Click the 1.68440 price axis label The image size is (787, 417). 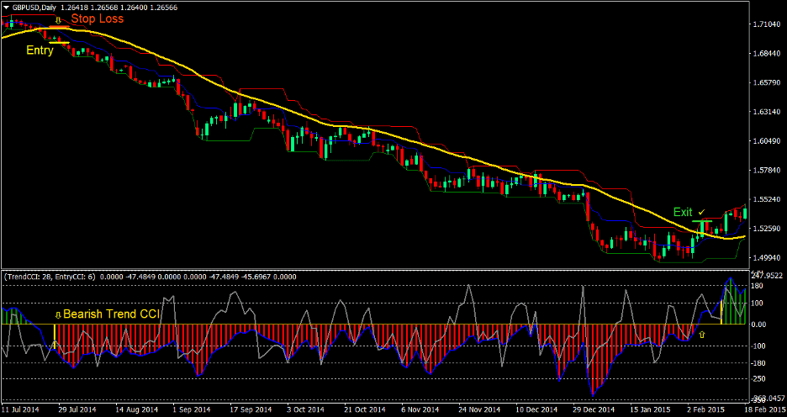768,53
